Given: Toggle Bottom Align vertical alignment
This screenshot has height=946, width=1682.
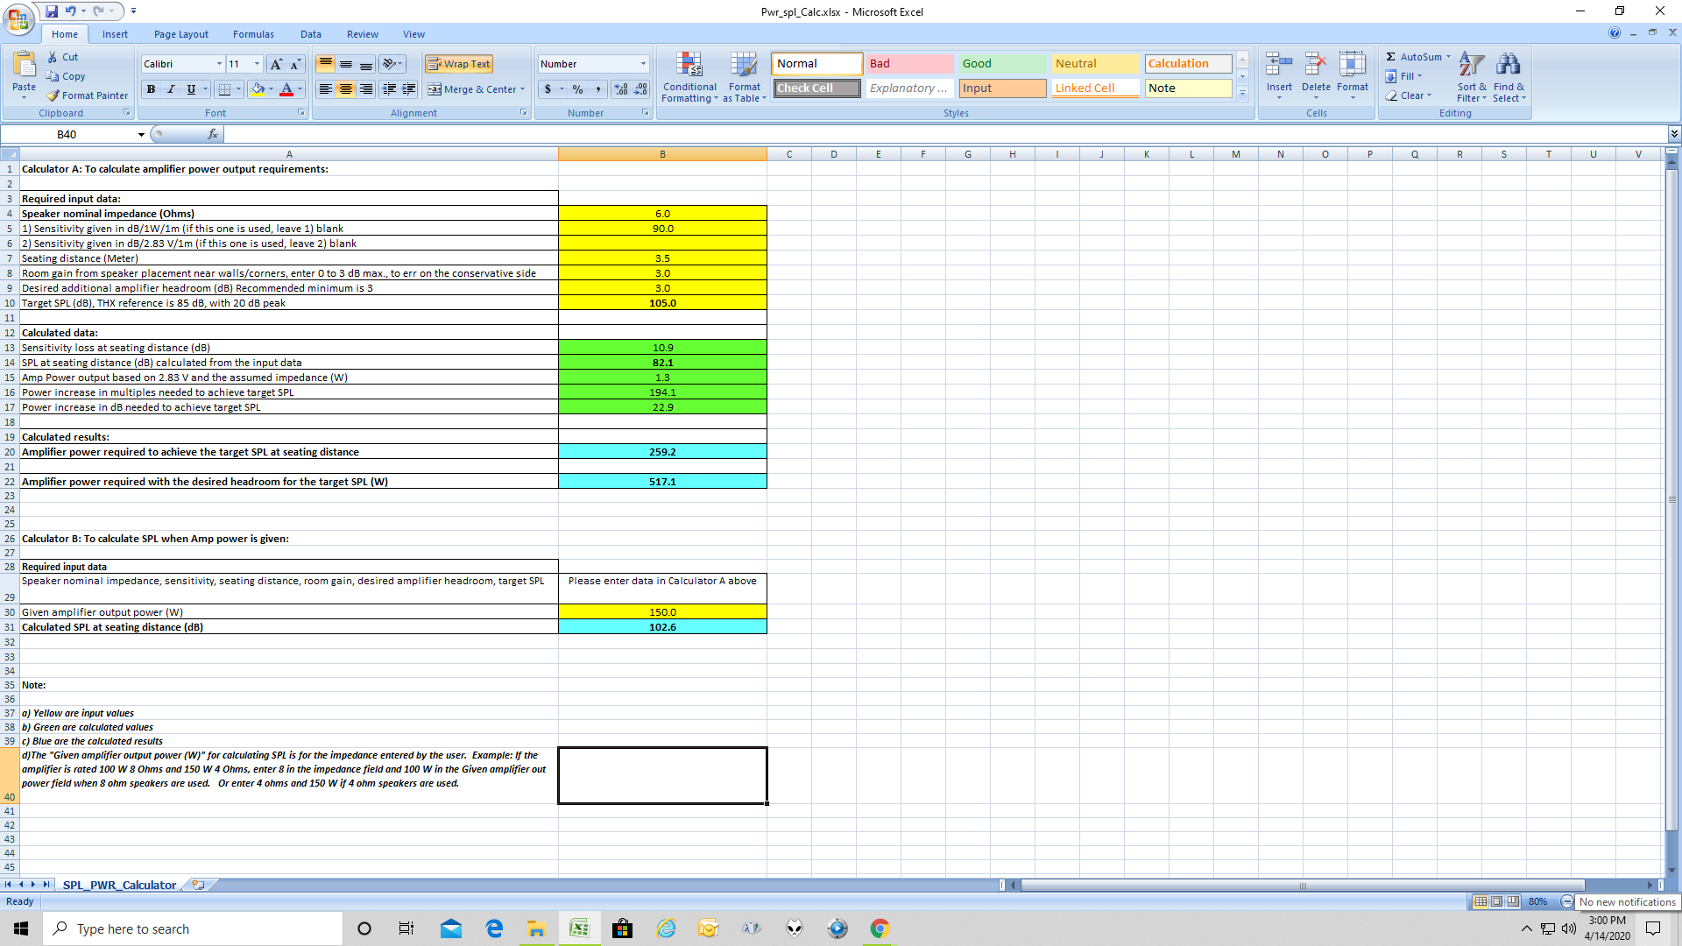Looking at the screenshot, I should tap(366, 64).
